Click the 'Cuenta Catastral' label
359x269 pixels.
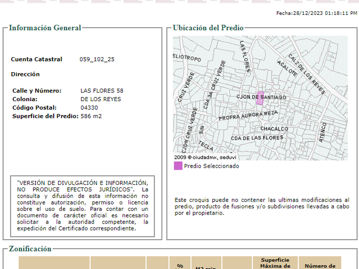click(37, 59)
